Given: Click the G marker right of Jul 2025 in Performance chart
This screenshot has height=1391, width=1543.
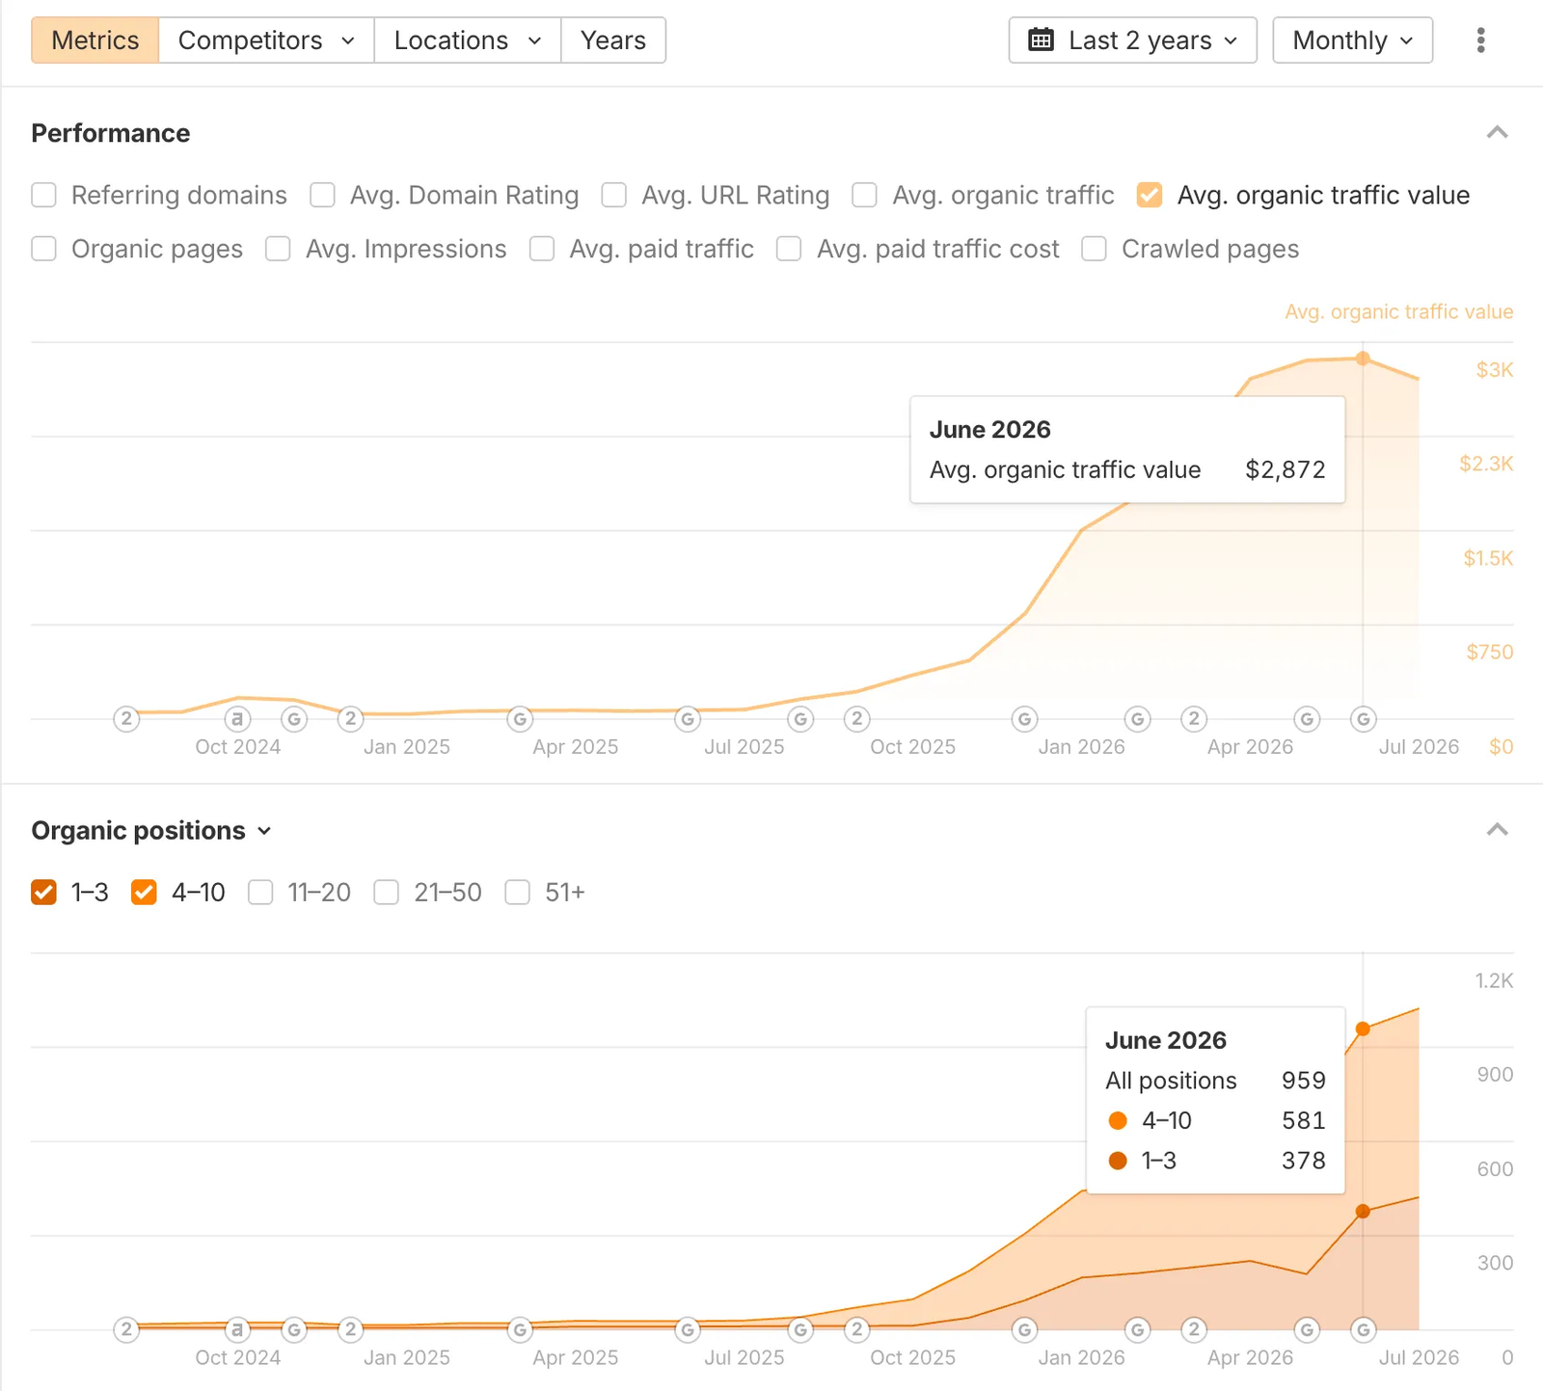Looking at the screenshot, I should 800,719.
